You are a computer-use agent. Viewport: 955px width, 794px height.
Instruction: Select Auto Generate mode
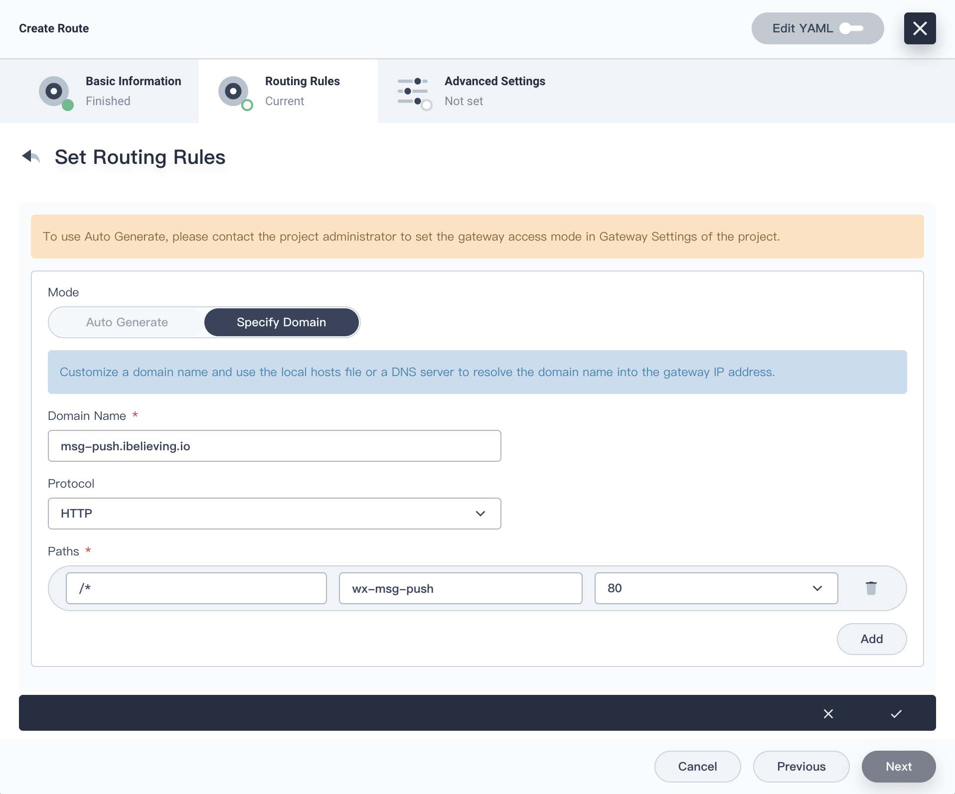click(x=127, y=322)
